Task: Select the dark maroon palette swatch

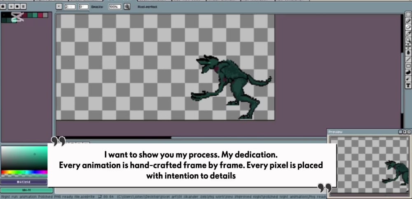Action: coord(24,15)
